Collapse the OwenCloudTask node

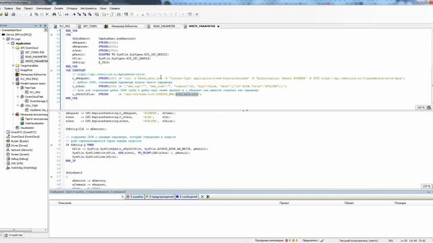tap(18, 97)
